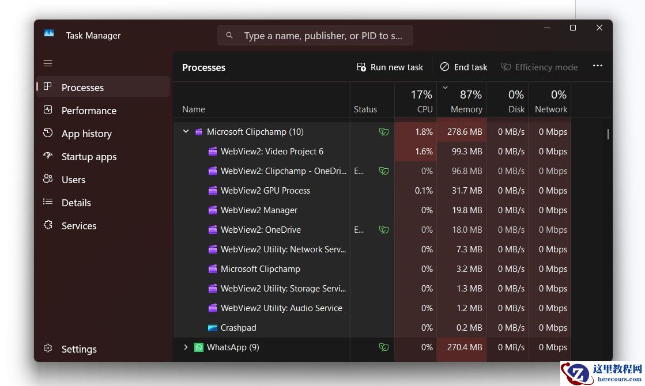Click the process search box
The height and width of the screenshot is (386, 645).
pyautogui.click(x=315, y=36)
